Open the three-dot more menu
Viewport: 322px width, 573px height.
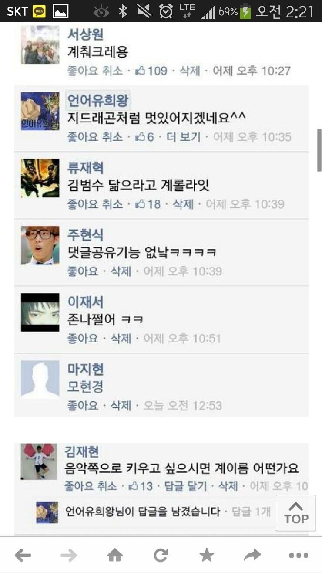click(299, 555)
